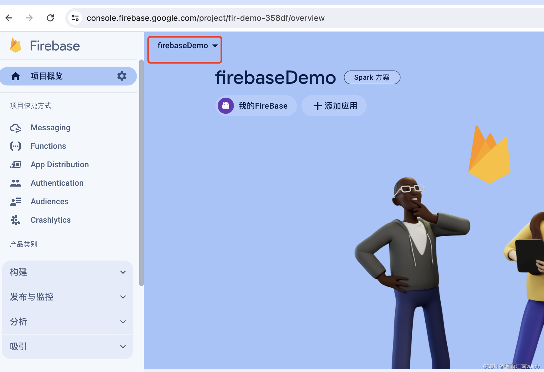The height and width of the screenshot is (372, 544).
Task: Click the home icon next to 项目概览
Action: pyautogui.click(x=16, y=76)
